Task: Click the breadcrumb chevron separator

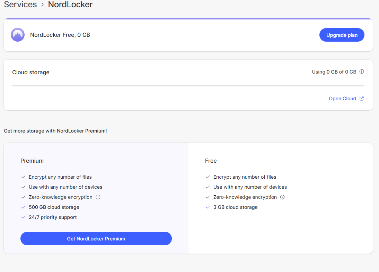Action: [43, 5]
